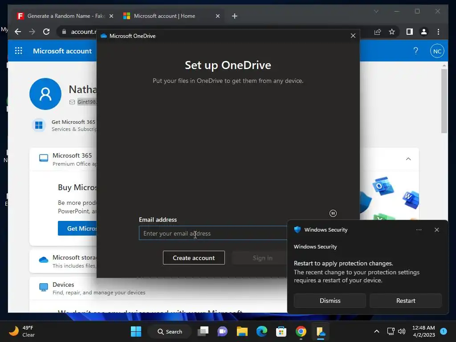
Task: Open File Explorer from taskbar
Action: point(242,331)
